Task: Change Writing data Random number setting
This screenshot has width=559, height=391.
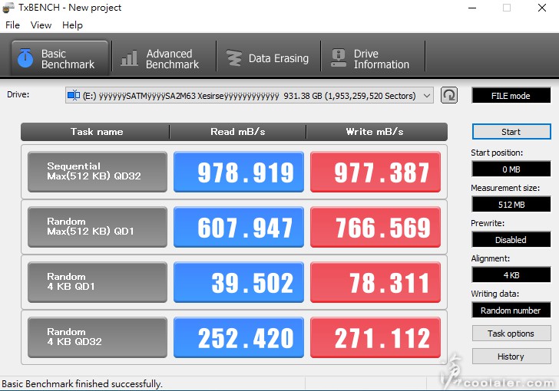Action: click(x=511, y=310)
